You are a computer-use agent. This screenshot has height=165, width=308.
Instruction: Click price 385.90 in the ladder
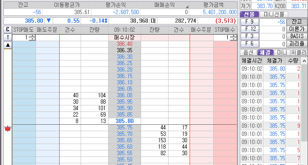coord(124,108)
